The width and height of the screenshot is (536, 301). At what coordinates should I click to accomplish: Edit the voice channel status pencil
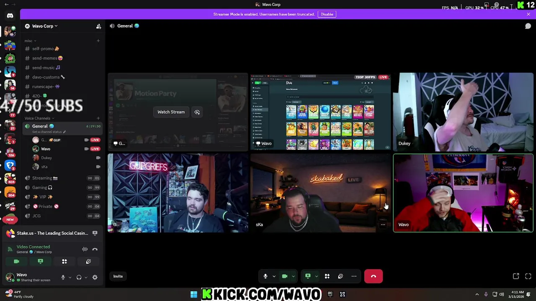click(64, 132)
